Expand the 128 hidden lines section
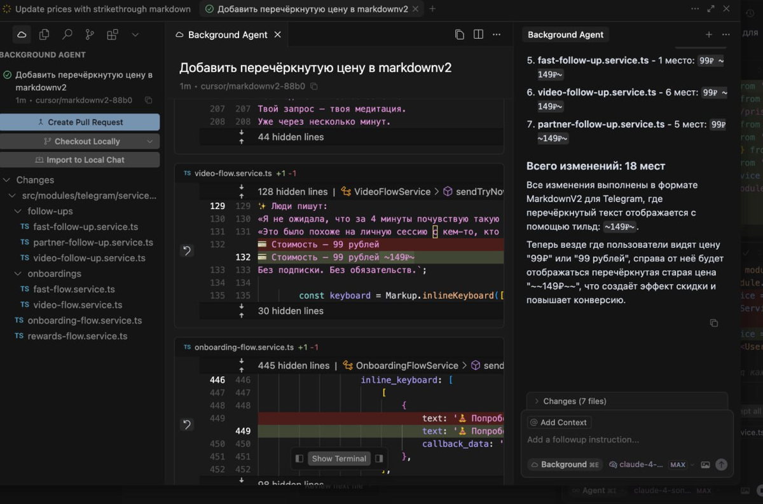Image resolution: width=763 pixels, height=504 pixels. (292, 191)
